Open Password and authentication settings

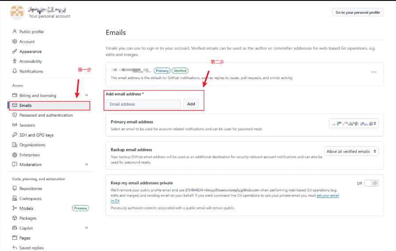point(46,115)
